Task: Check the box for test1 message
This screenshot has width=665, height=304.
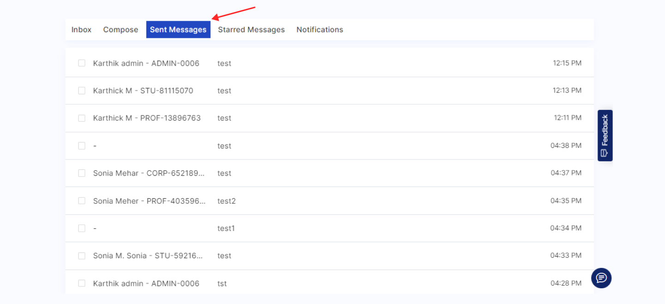Action: [82, 228]
